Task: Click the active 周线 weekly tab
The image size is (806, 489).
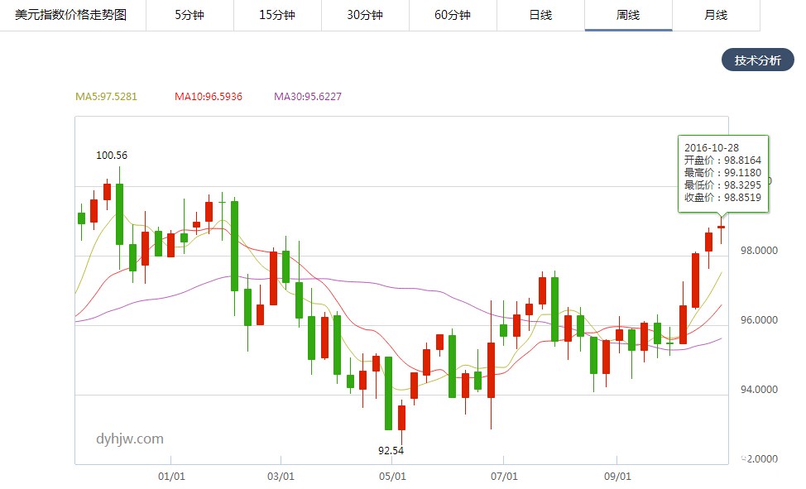Action: tap(628, 15)
